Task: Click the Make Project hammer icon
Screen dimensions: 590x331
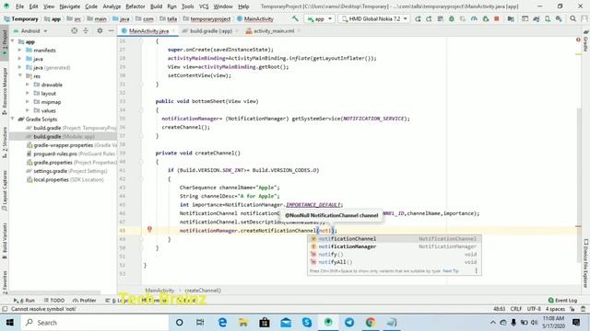Action: tap(295, 18)
